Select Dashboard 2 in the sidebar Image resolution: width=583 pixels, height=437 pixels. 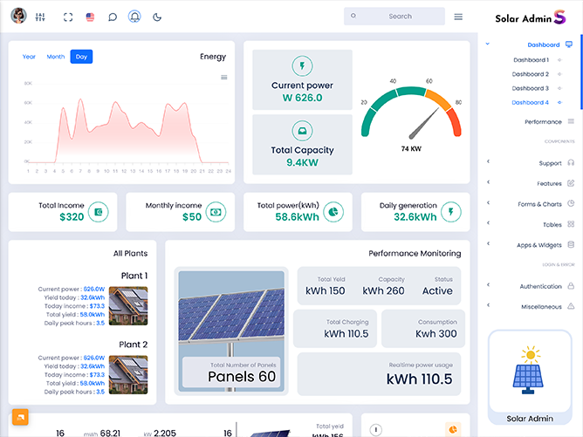point(530,74)
